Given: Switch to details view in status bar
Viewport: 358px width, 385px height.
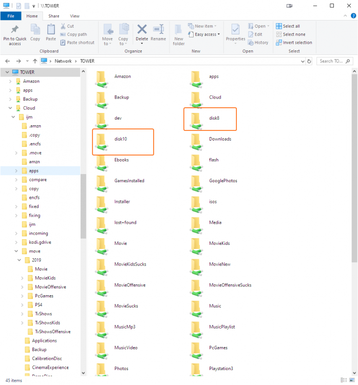Looking at the screenshot, I should [x=344, y=380].
